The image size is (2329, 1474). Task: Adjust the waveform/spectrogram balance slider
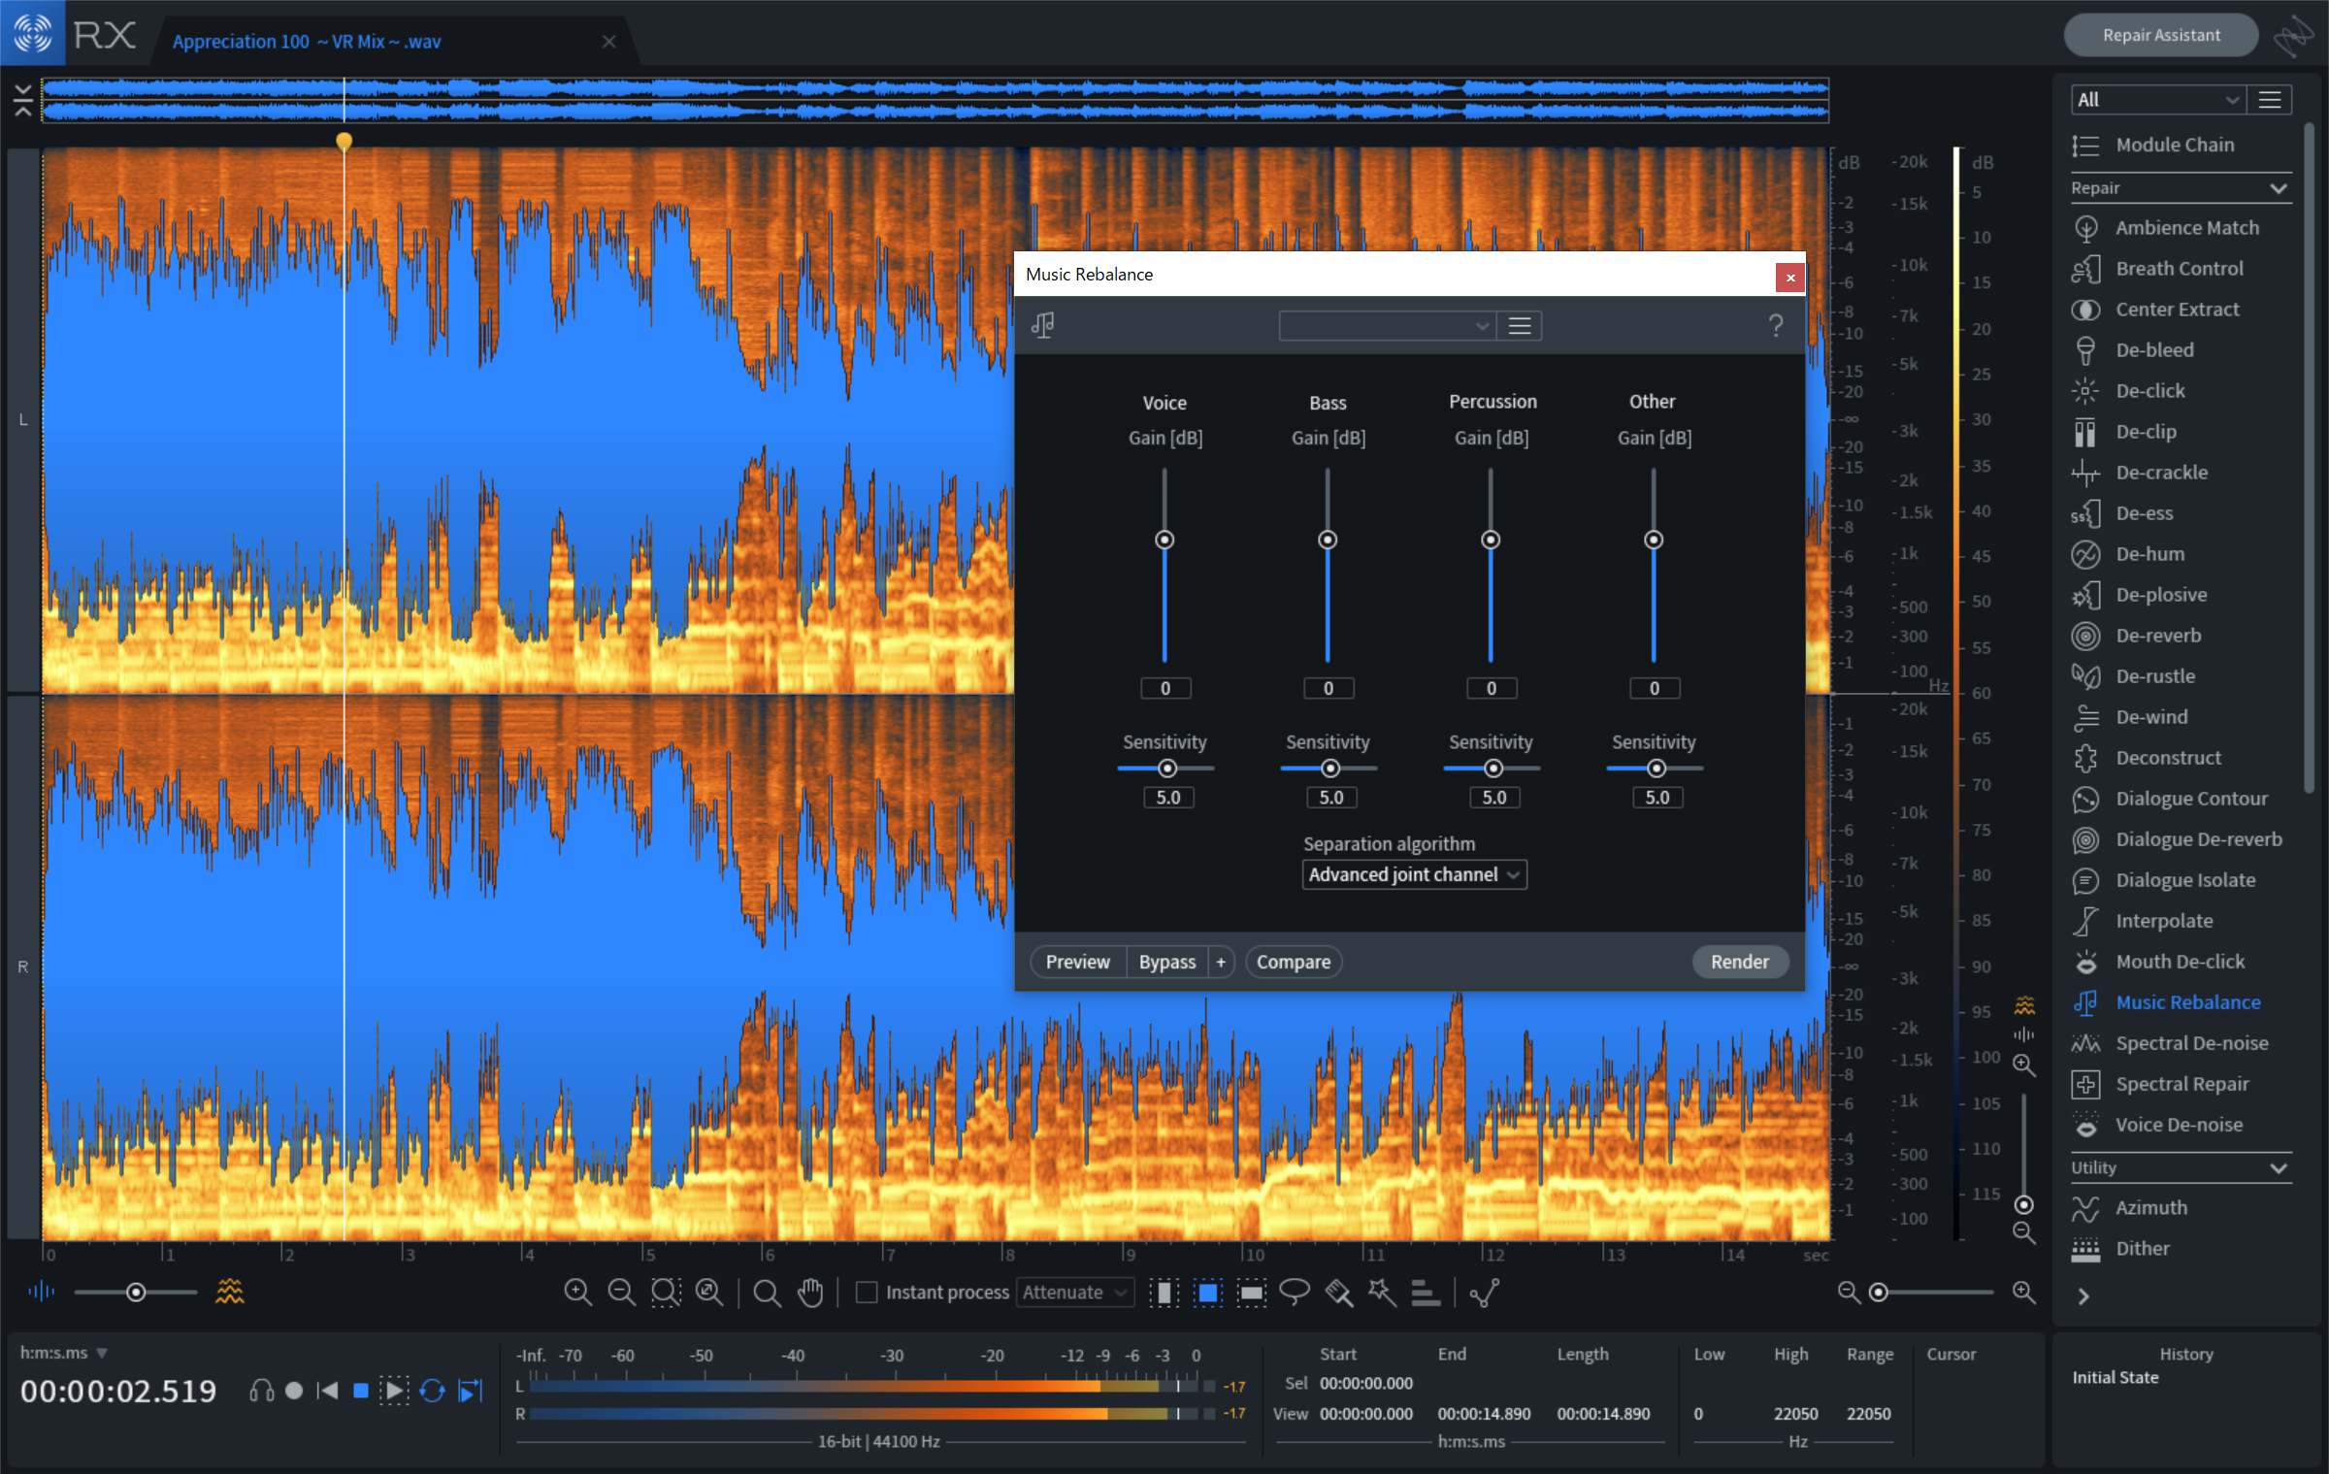point(136,1293)
